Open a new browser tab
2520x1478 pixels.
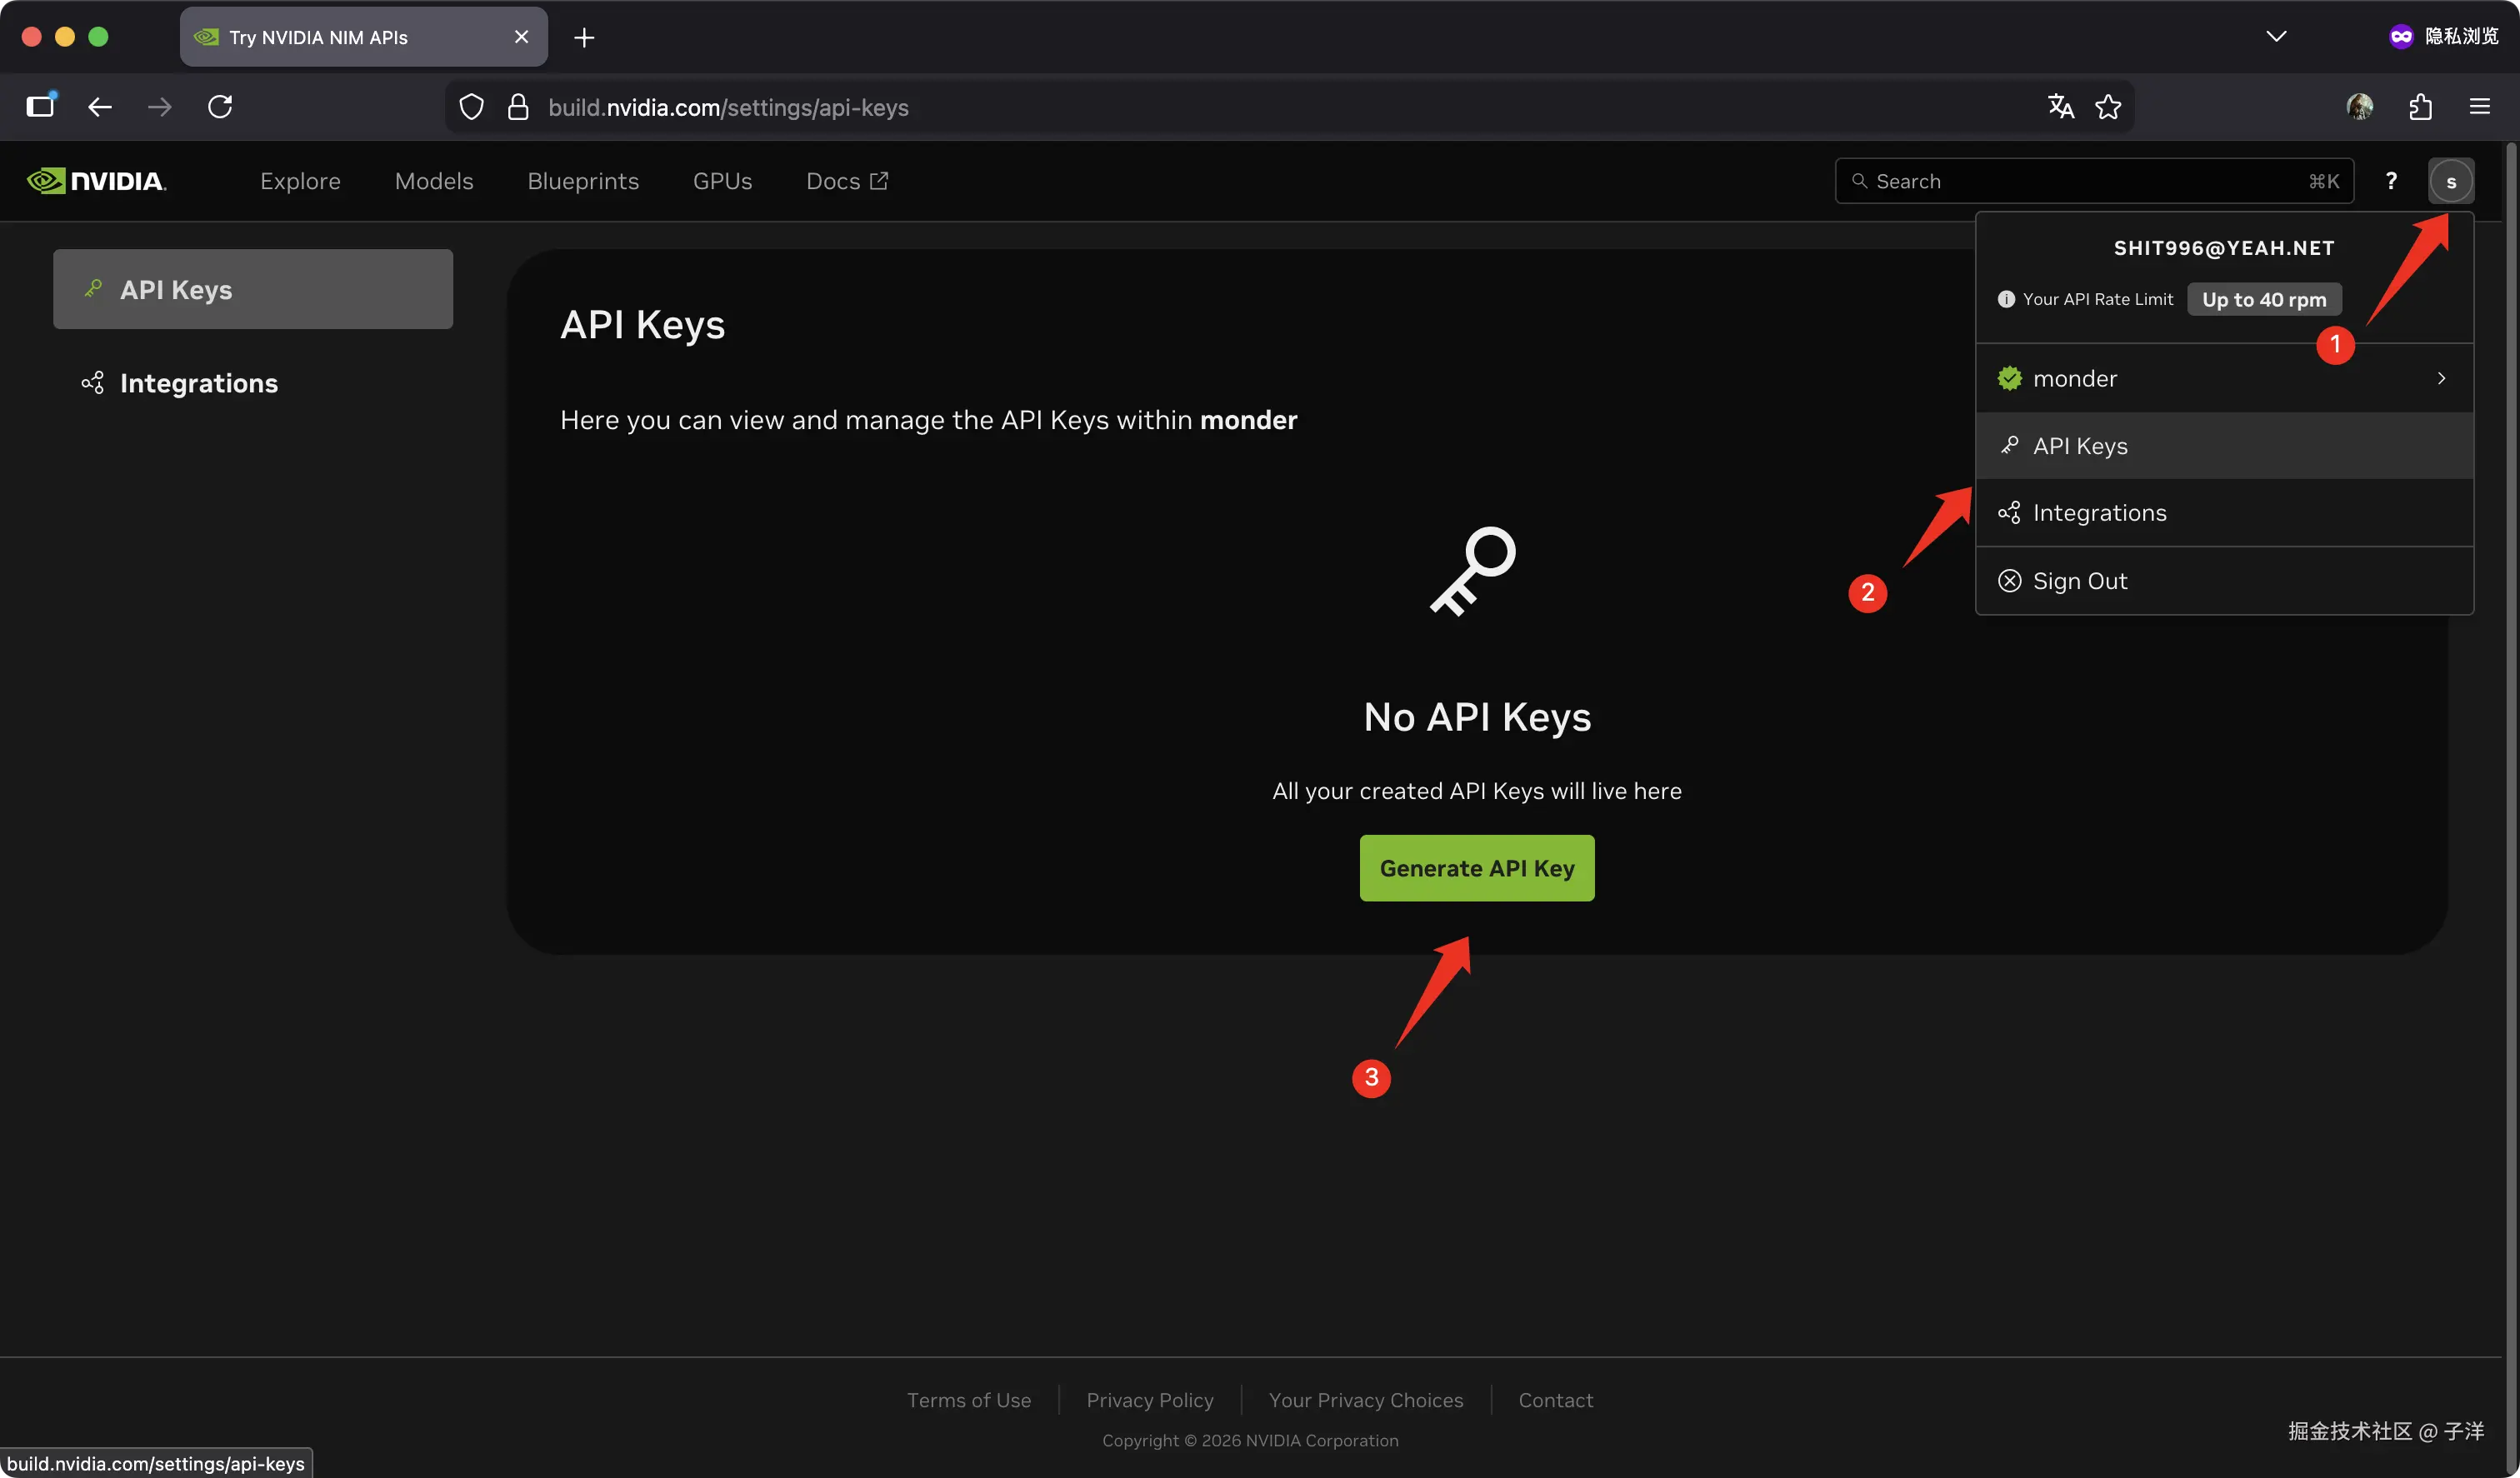point(584,37)
